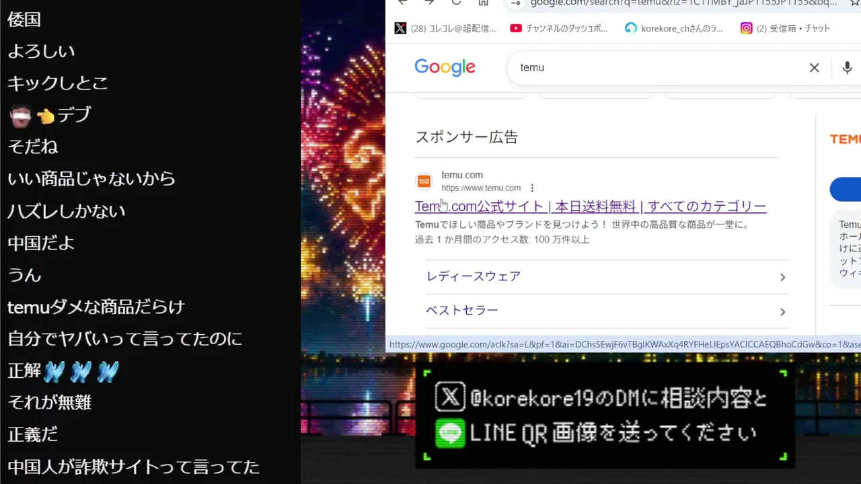Open the レディースウェア sitelink
Viewport: 861px width, 484px height.
point(474,276)
